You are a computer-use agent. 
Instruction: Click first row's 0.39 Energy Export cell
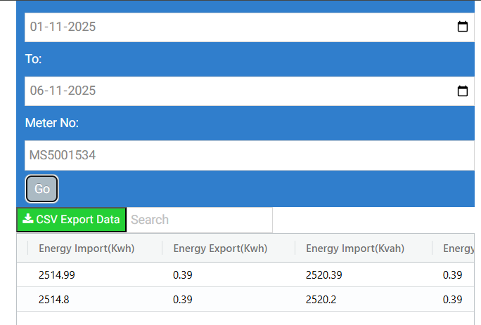pyautogui.click(x=183, y=275)
